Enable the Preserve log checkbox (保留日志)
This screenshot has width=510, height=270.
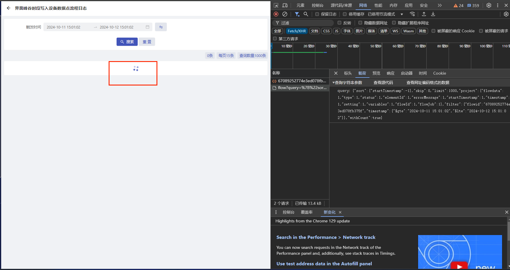(317, 14)
